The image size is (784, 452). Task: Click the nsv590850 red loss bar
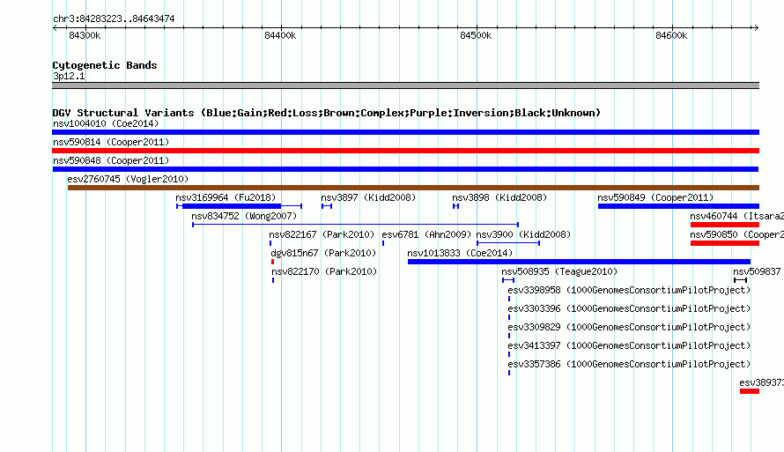(x=725, y=243)
